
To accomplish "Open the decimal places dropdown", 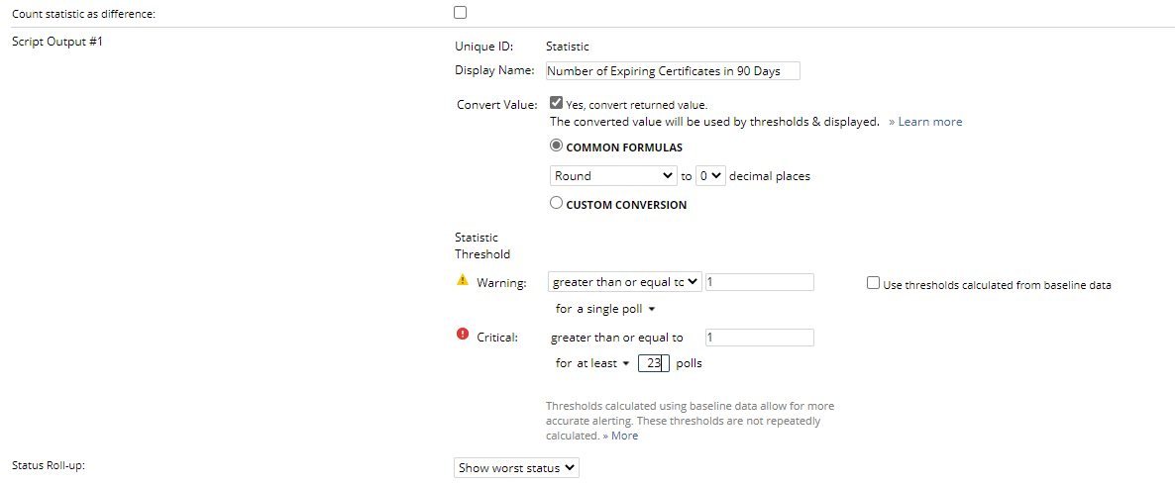I will pyautogui.click(x=710, y=175).
